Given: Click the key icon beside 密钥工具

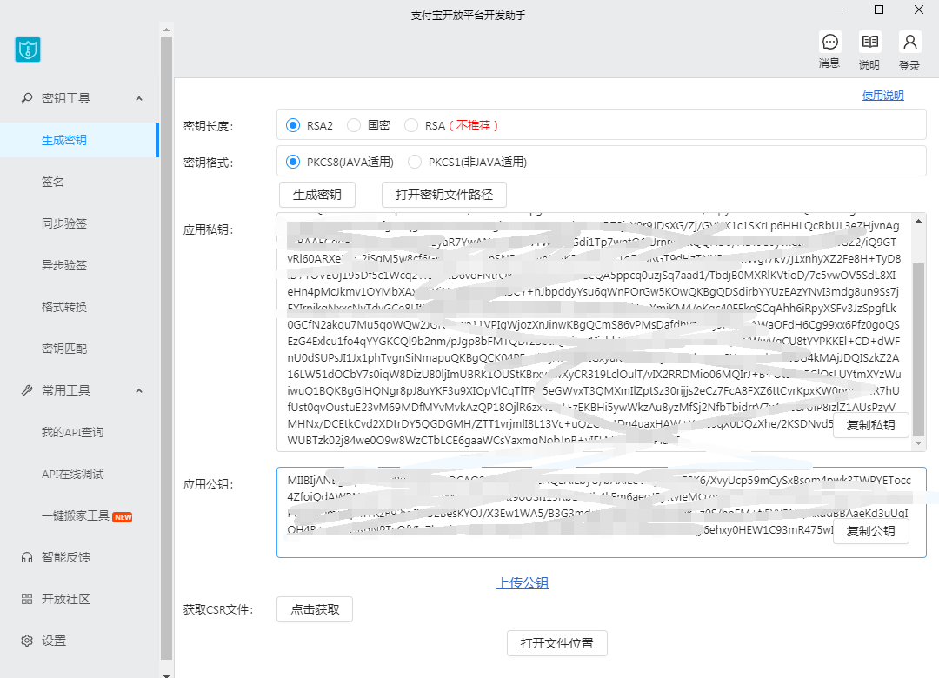Looking at the screenshot, I should coord(27,97).
